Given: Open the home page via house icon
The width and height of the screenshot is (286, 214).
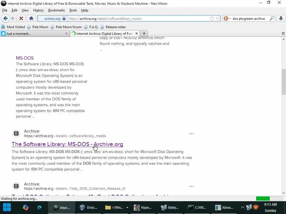Looking at the screenshot, I should (31, 18).
